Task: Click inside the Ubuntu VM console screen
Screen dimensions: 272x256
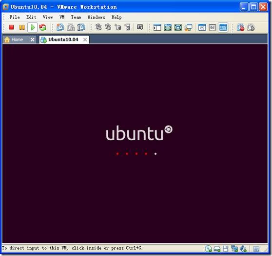Action: pyautogui.click(x=135, y=144)
